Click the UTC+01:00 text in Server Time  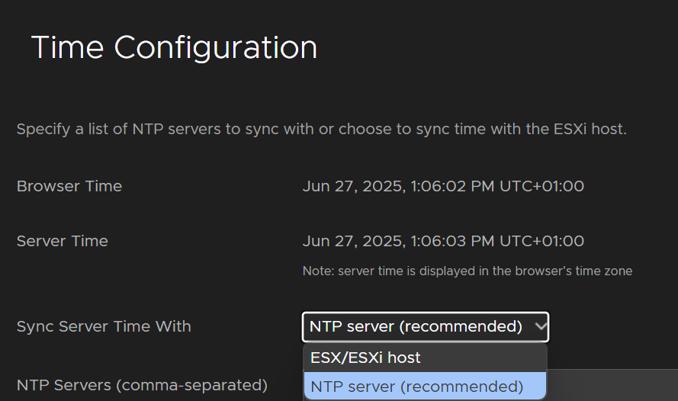pos(541,241)
